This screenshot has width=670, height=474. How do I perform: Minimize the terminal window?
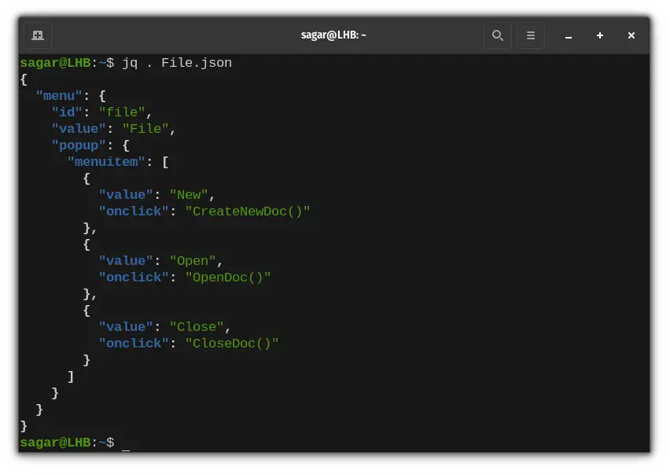(569, 35)
